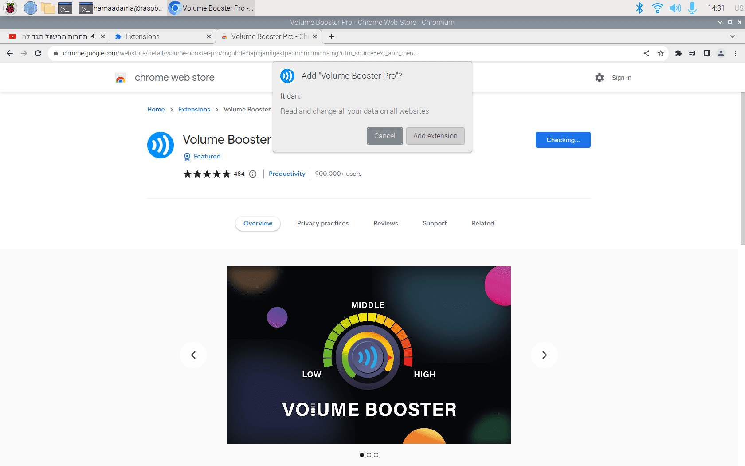Sign in to the Chrome Web Store
745x466 pixels.
[621, 78]
